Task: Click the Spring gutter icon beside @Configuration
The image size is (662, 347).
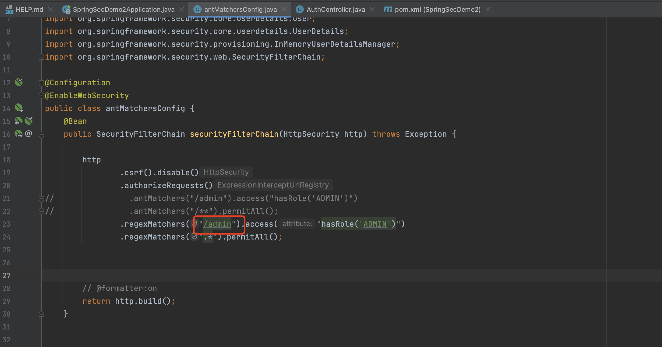Action: click(x=19, y=82)
